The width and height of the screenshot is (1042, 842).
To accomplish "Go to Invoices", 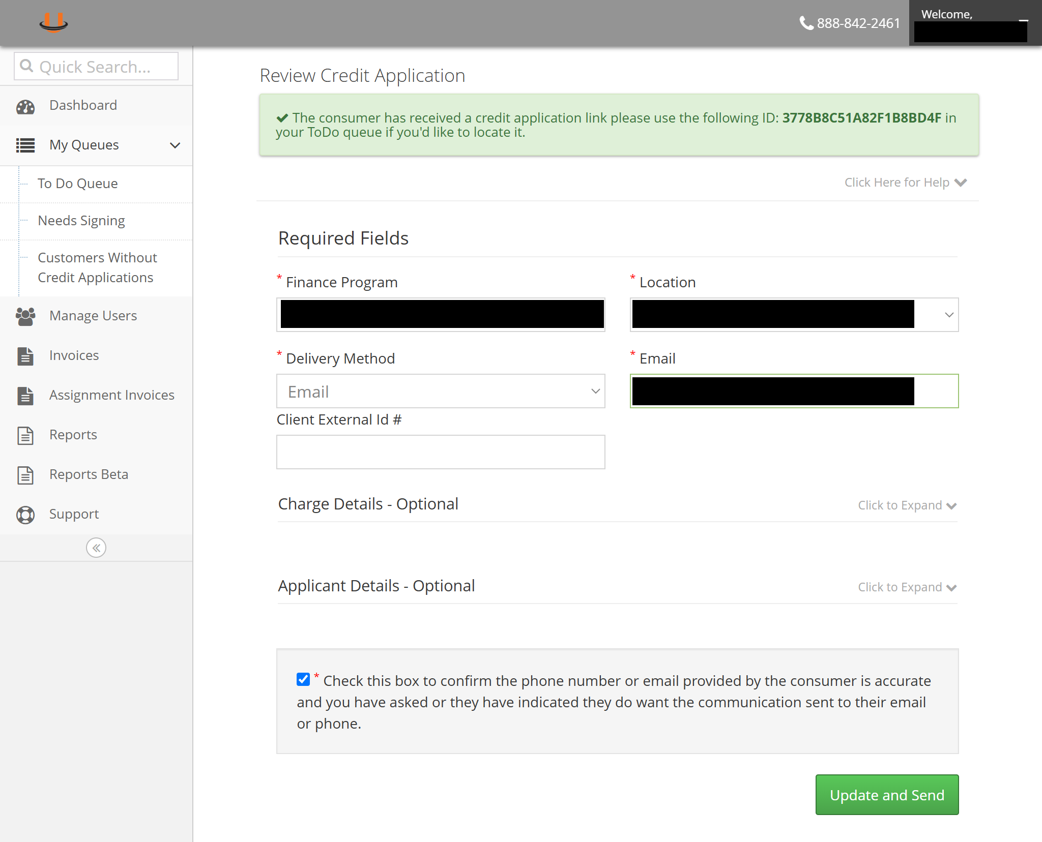I will pyautogui.click(x=96, y=355).
